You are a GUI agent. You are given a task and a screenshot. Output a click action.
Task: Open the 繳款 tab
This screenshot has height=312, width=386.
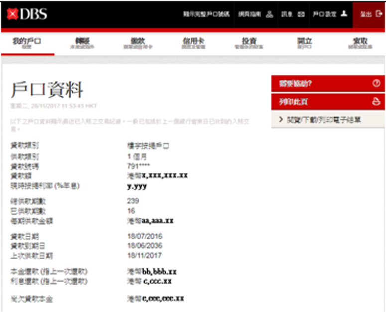[x=138, y=43]
